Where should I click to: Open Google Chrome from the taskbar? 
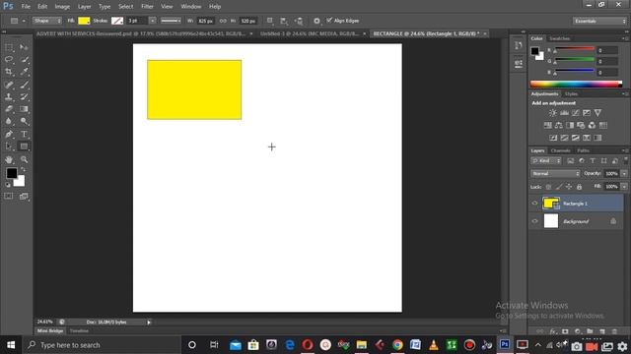397,345
